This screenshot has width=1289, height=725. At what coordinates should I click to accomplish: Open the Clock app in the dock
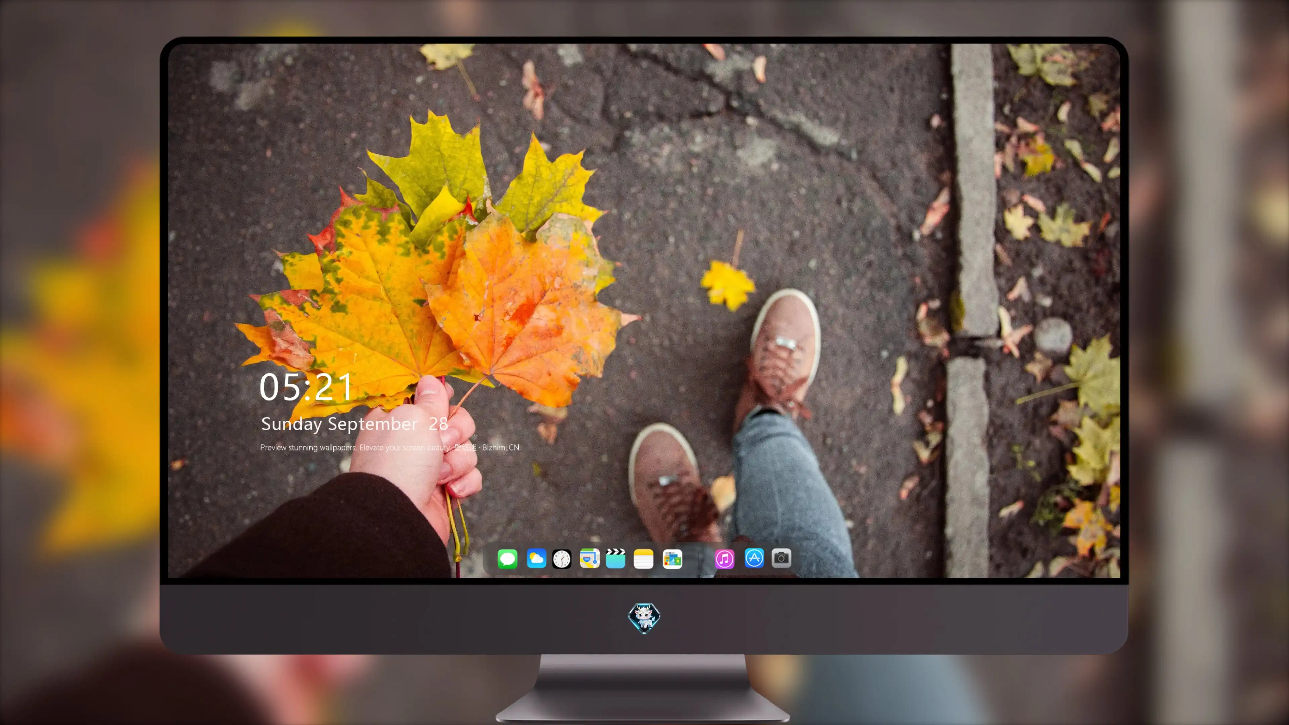coord(562,559)
